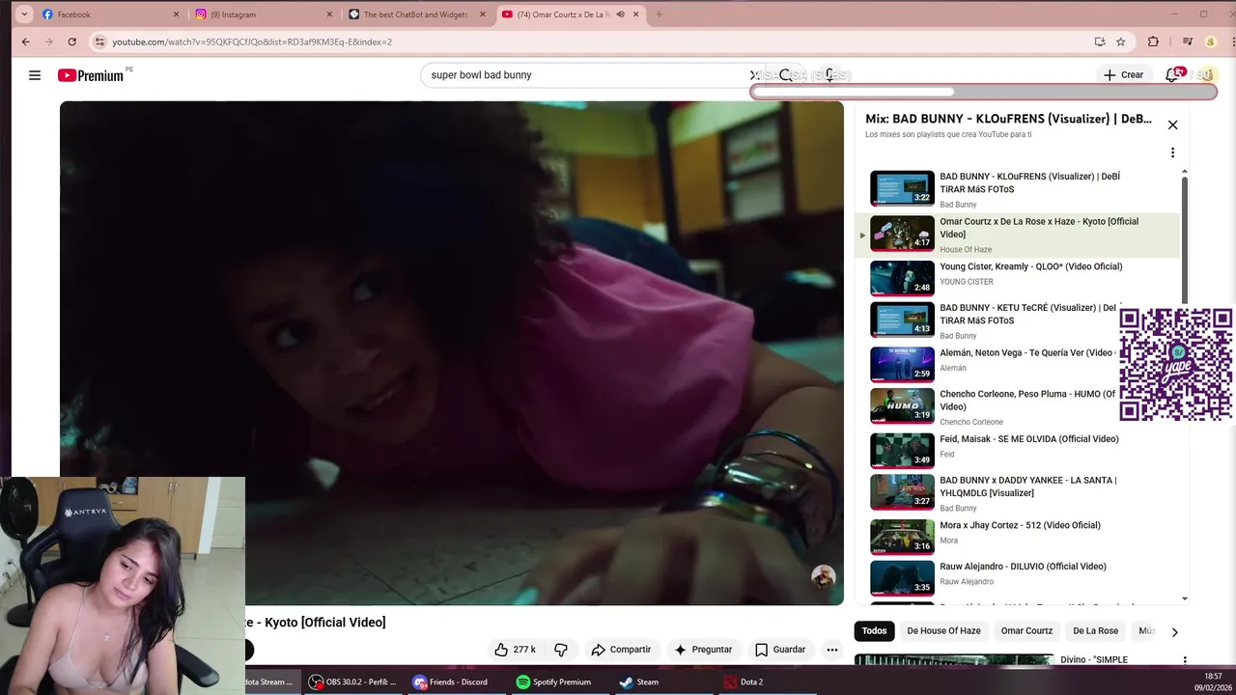The height and width of the screenshot is (695, 1236).
Task: Go to the YouTube Premium home logo
Action: click(x=91, y=75)
